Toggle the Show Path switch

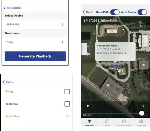click(x=115, y=12)
